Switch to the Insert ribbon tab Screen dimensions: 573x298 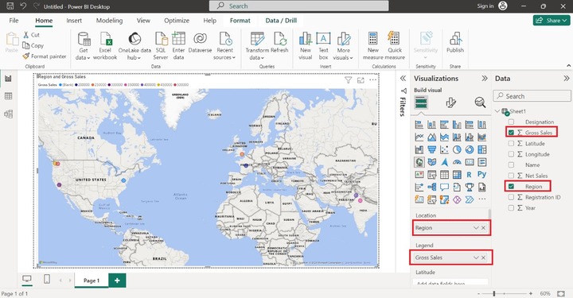pos(74,21)
